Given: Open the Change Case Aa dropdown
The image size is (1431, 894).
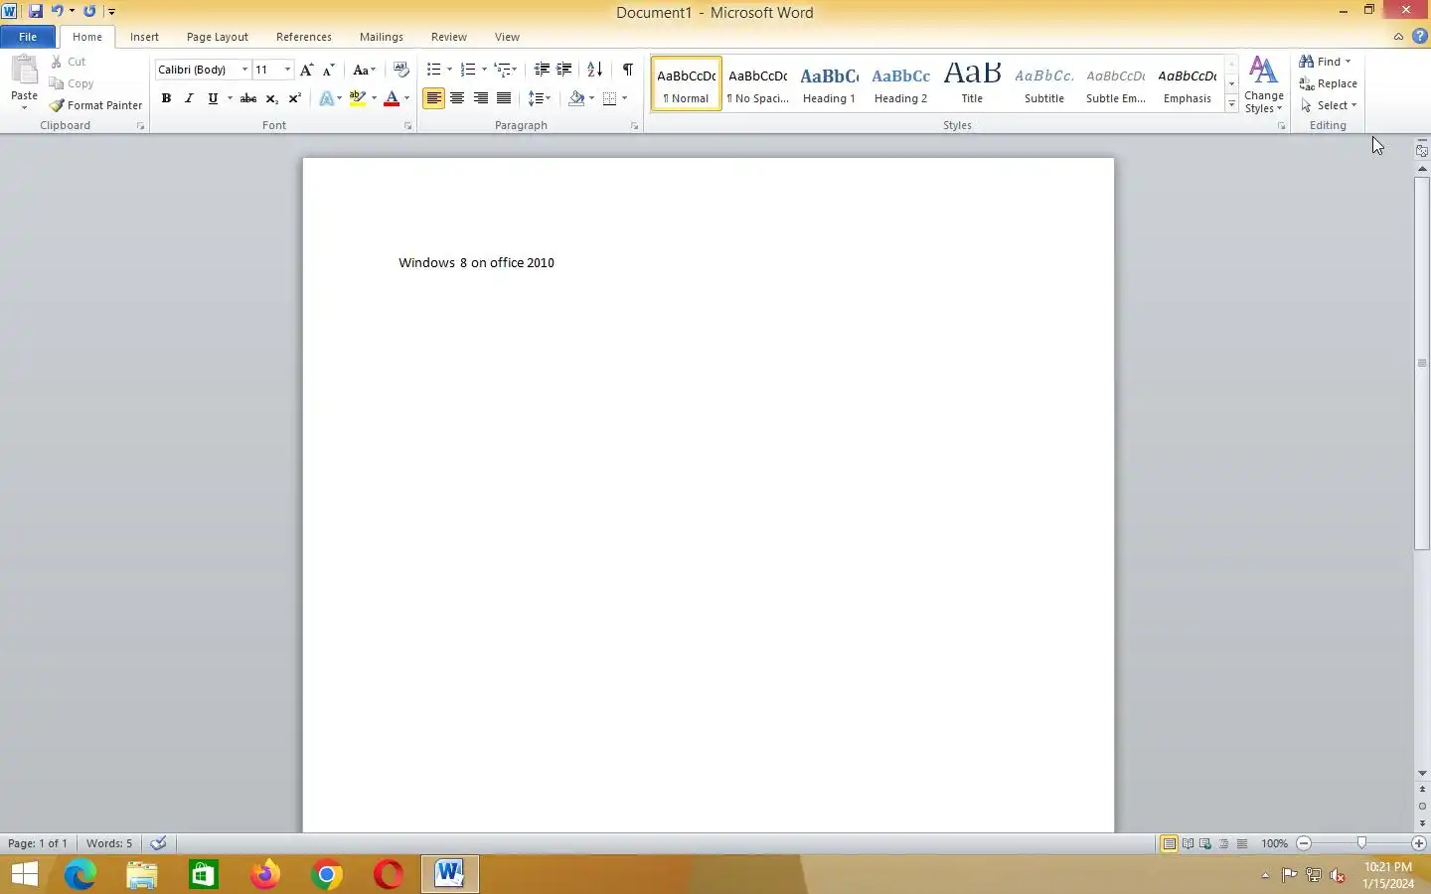Looking at the screenshot, I should (364, 70).
